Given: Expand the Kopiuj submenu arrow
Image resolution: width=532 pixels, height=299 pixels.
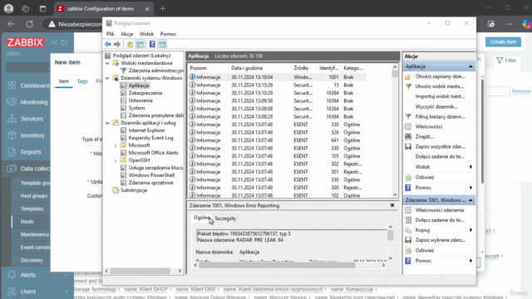Looking at the screenshot, I should click(470, 230).
